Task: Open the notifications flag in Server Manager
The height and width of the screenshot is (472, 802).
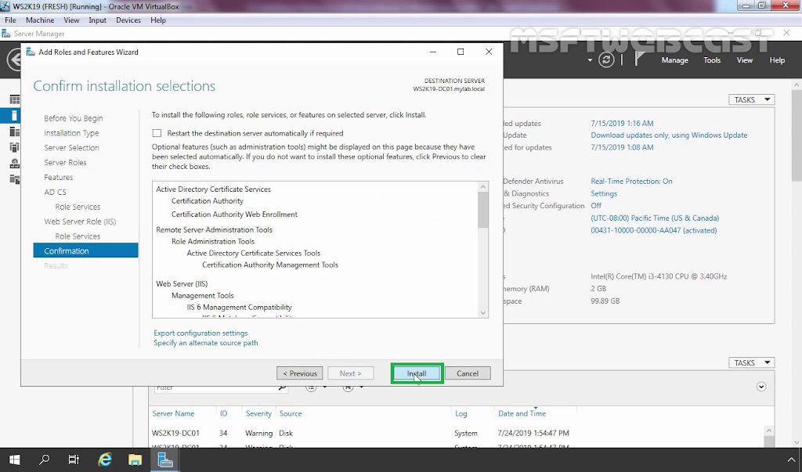Action: (639, 59)
